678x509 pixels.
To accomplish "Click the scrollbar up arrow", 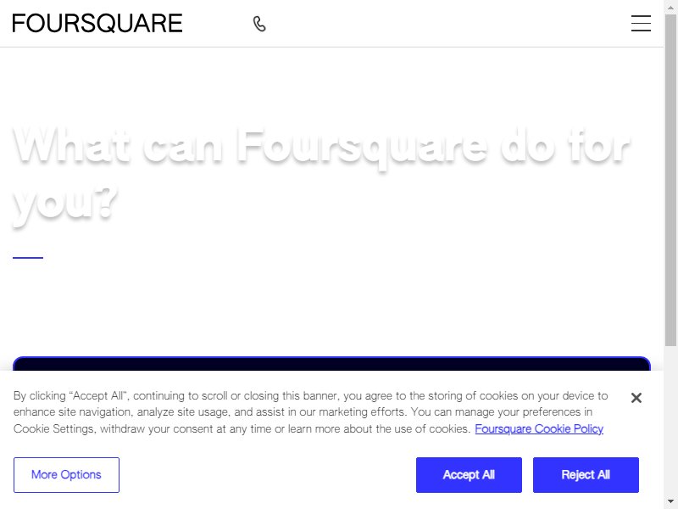I will click(670, 7).
